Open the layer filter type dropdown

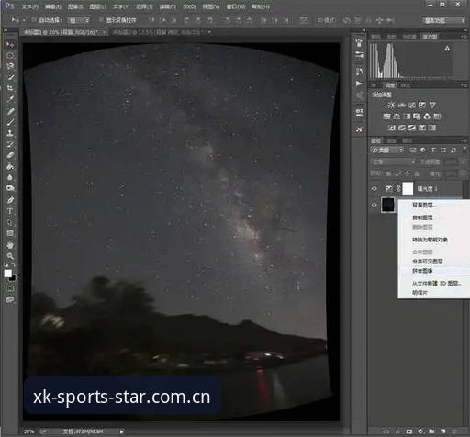pyautogui.click(x=387, y=151)
